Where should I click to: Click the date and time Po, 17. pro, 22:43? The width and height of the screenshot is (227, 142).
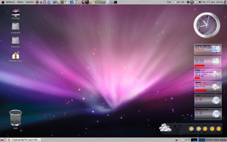(212, 2)
